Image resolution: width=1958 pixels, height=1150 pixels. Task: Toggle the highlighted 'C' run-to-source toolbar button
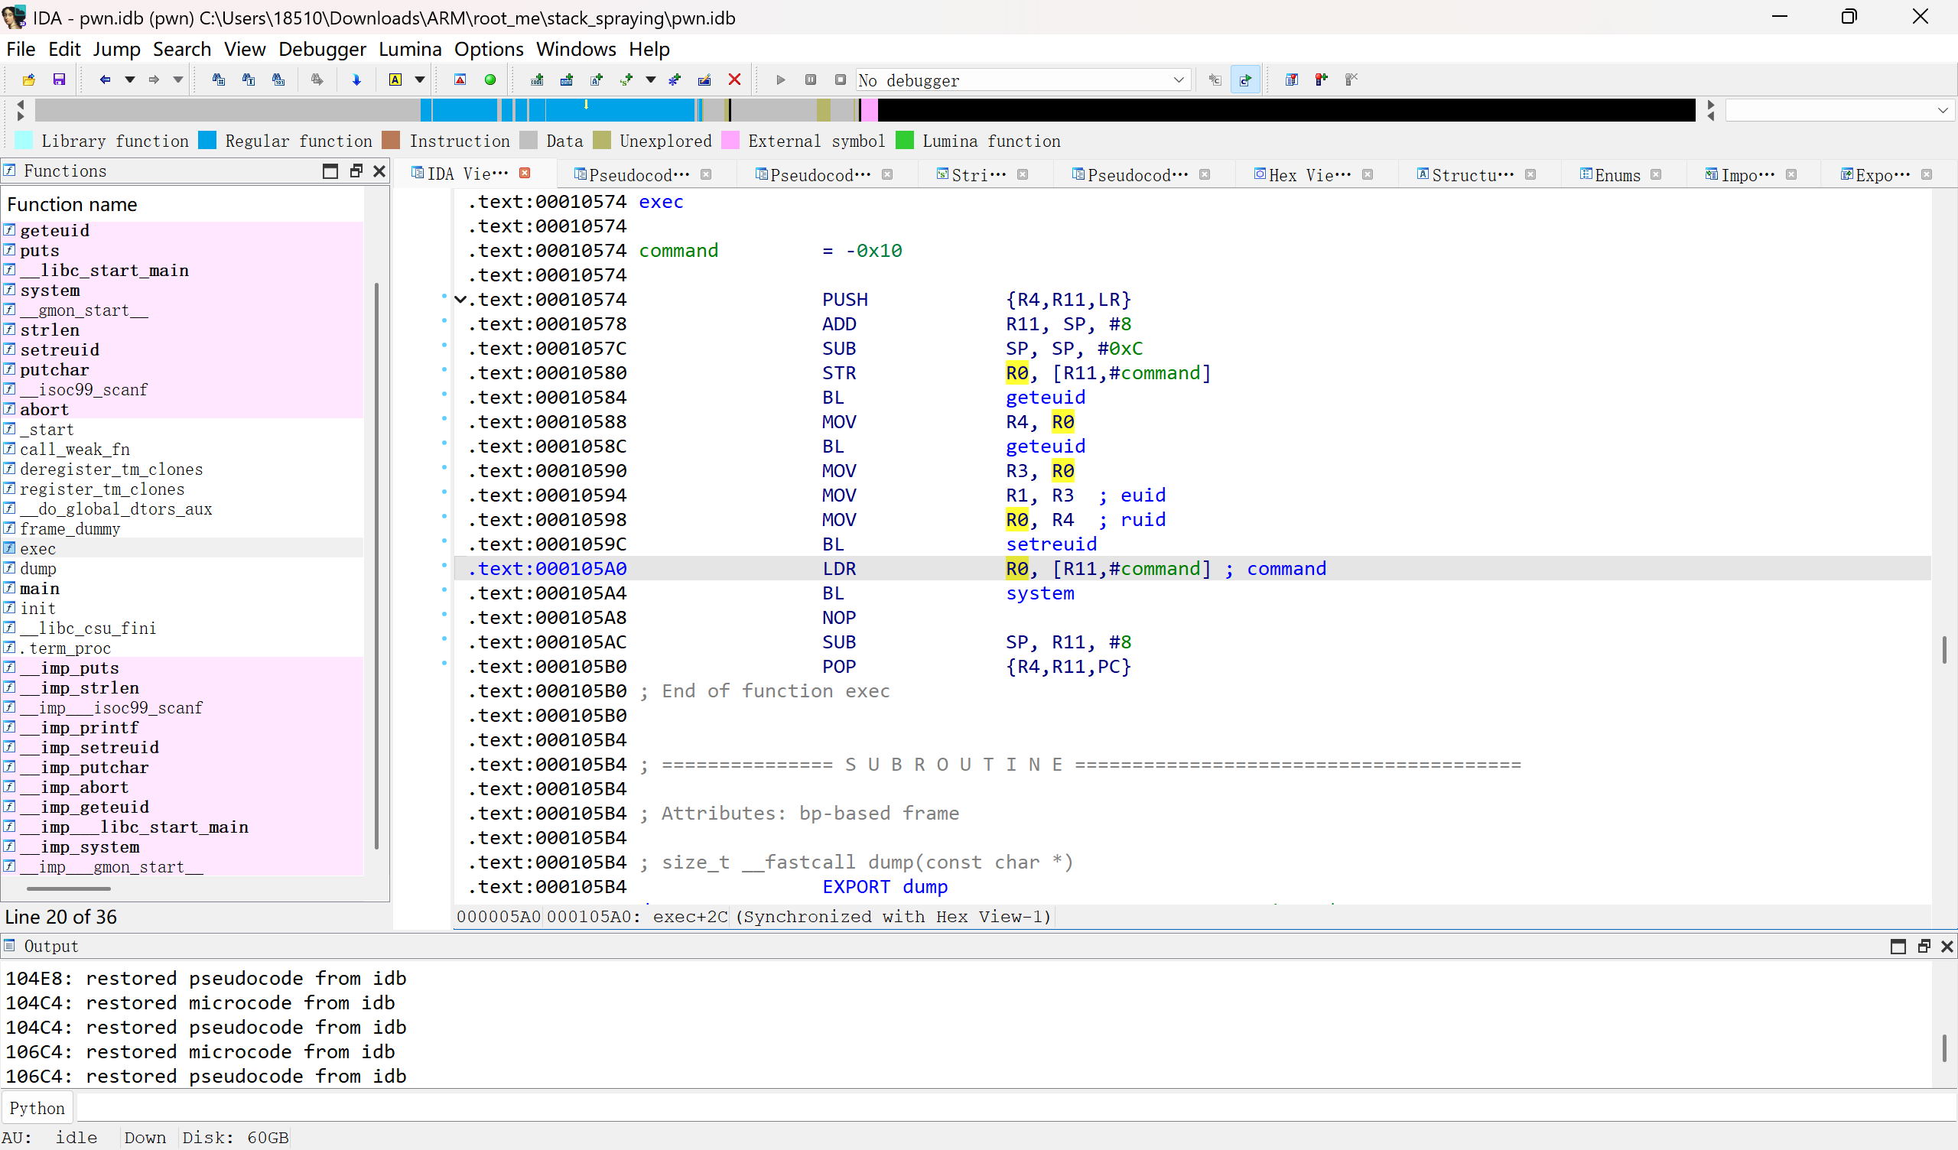point(1245,80)
